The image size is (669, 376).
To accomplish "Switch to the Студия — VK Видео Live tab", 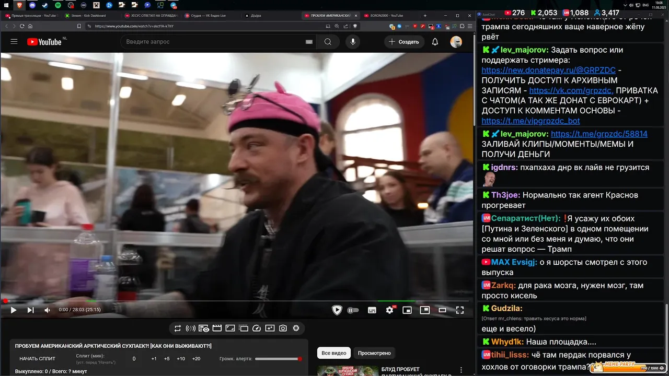I will coord(208,16).
